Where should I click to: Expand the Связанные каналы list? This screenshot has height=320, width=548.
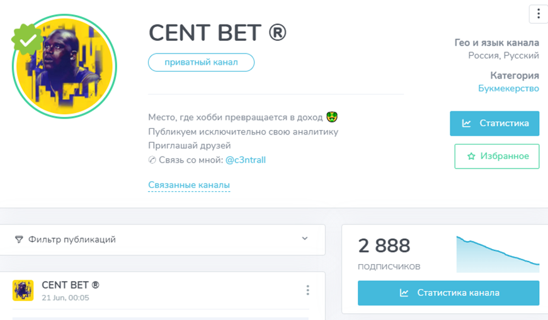189,185
